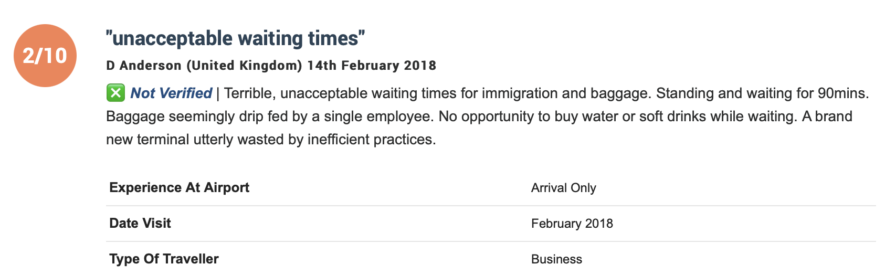Click the Business traveller value

(556, 259)
